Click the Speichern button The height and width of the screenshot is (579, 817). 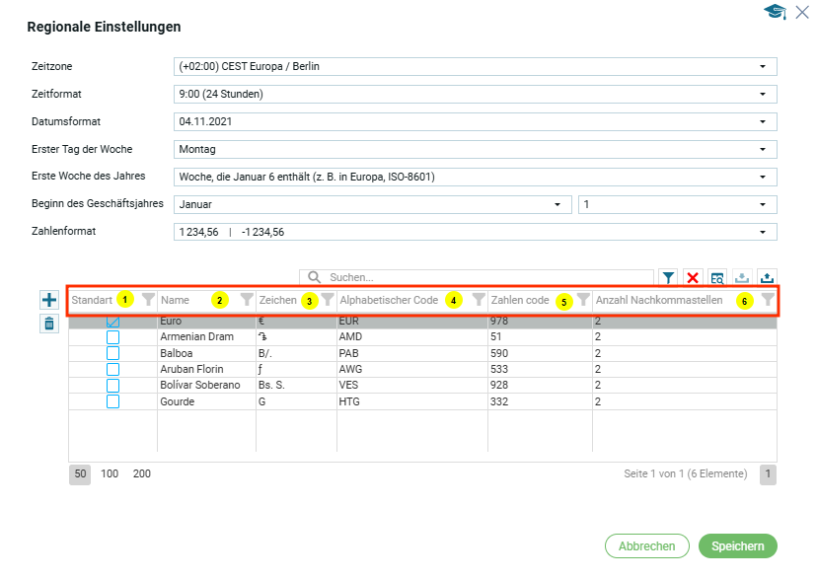[737, 546]
